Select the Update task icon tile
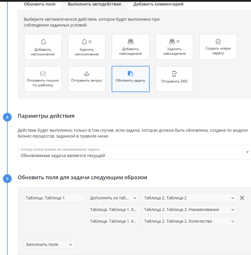251x255 pixels. [130, 79]
